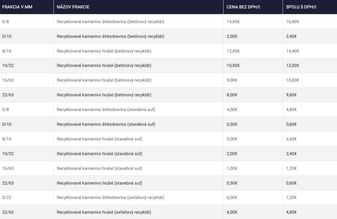Click the 2,00€ price in the 0/10 betónový row
Screen dimensions: 337x219
pyautogui.click(x=253, y=36)
